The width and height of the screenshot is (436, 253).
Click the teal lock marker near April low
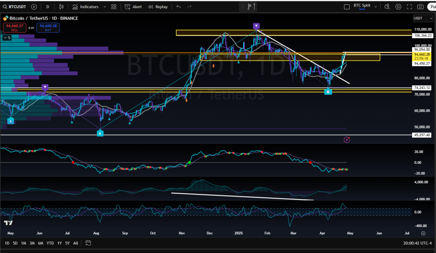point(328,91)
